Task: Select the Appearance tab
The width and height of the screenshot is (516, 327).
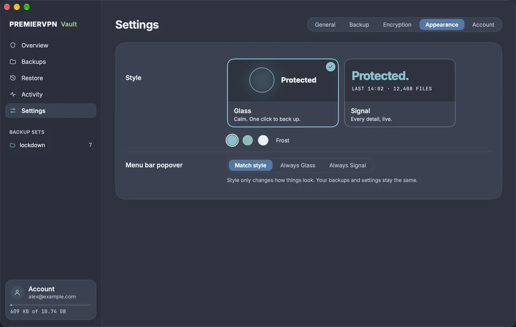Action: (442, 25)
